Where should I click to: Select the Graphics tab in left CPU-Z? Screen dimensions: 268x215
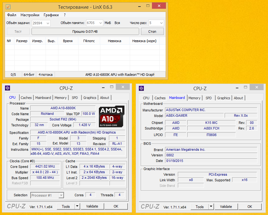click(x=90, y=98)
